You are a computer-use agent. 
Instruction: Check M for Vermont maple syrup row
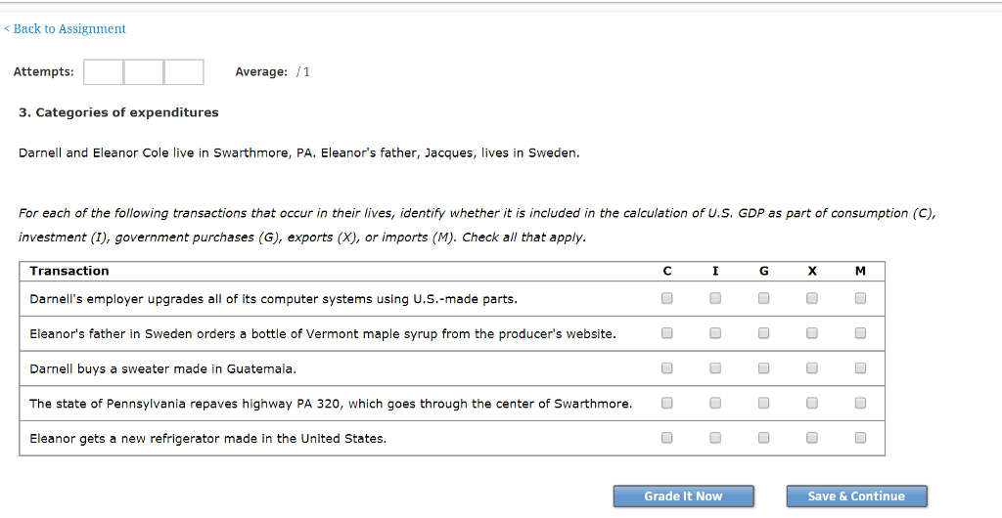click(860, 333)
